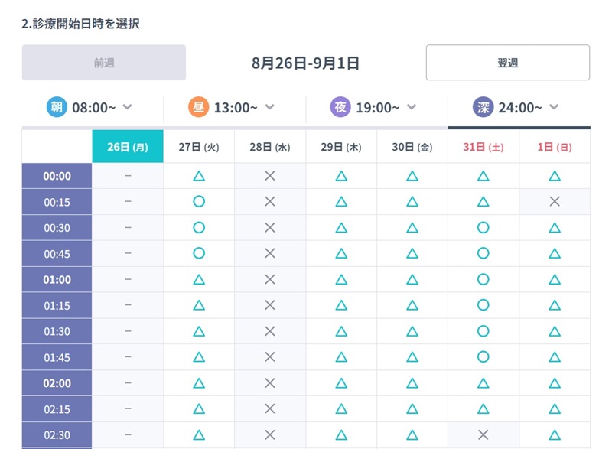The image size is (612, 449).
Task: Select the 26日 (月) column header
Action: pyautogui.click(x=128, y=147)
